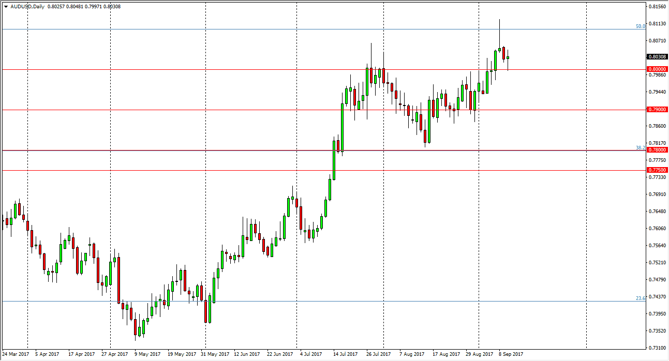This screenshot has width=669, height=361.
Task: Click the 24 Mar 2017 date label
Action: (16, 354)
